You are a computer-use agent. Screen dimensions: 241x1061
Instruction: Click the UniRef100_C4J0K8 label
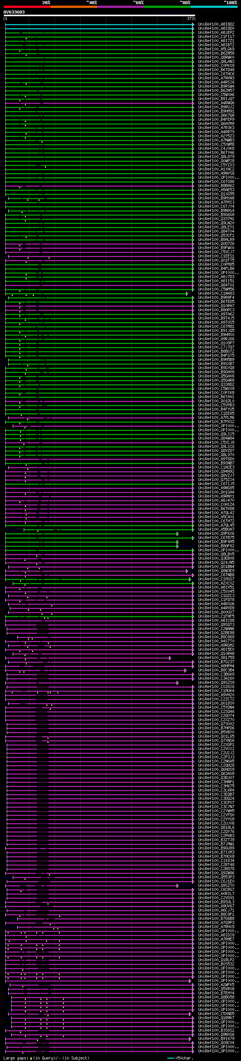point(216,149)
